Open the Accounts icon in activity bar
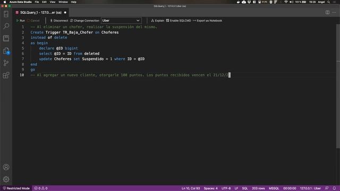Image resolution: width=340 pixels, height=191 pixels. pos(6,167)
